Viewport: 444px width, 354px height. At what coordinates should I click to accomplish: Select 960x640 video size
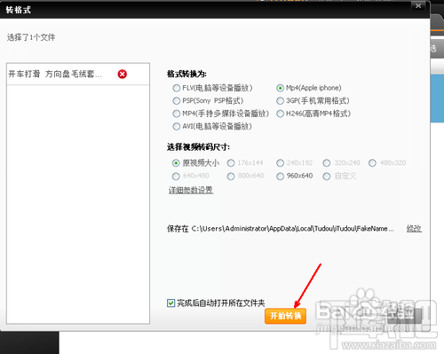[x=280, y=177]
